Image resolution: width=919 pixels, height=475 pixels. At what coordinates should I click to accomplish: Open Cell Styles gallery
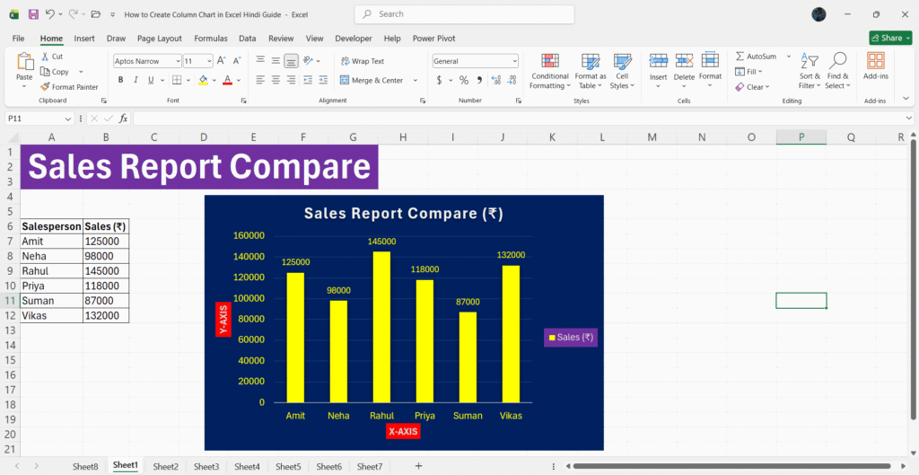tap(623, 71)
